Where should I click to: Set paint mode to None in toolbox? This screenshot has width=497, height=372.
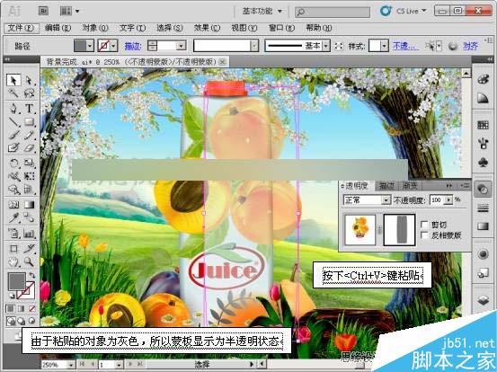click(32, 308)
